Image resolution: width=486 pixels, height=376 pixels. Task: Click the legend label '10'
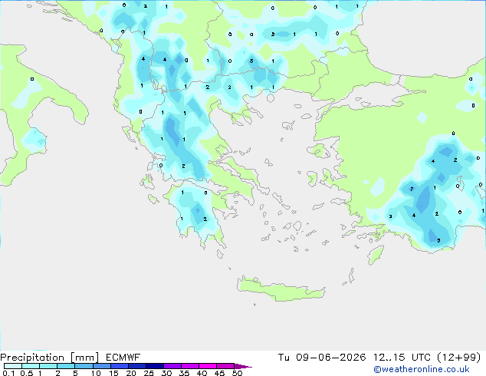tap(96, 373)
